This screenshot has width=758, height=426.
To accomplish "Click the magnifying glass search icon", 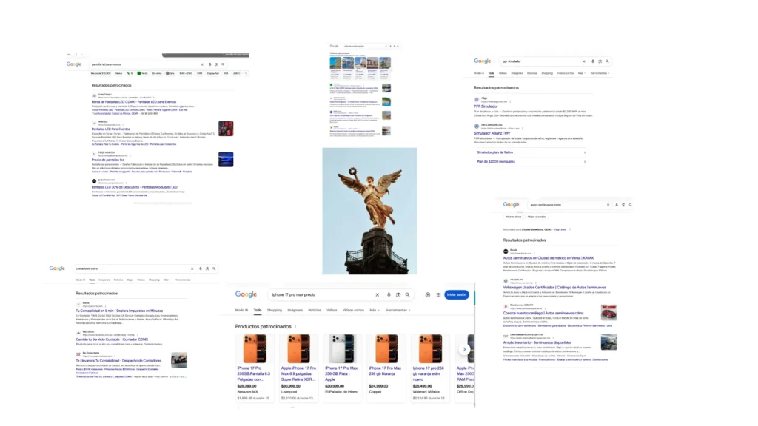I will click(x=408, y=295).
